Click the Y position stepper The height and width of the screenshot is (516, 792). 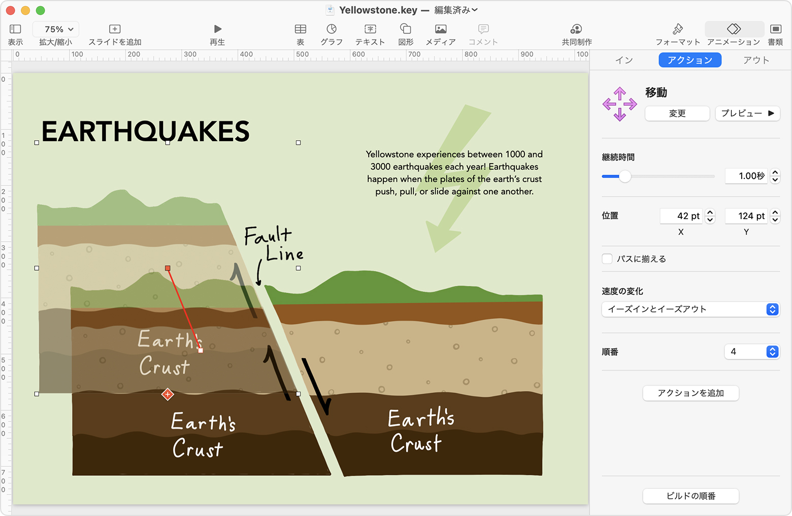[775, 216]
